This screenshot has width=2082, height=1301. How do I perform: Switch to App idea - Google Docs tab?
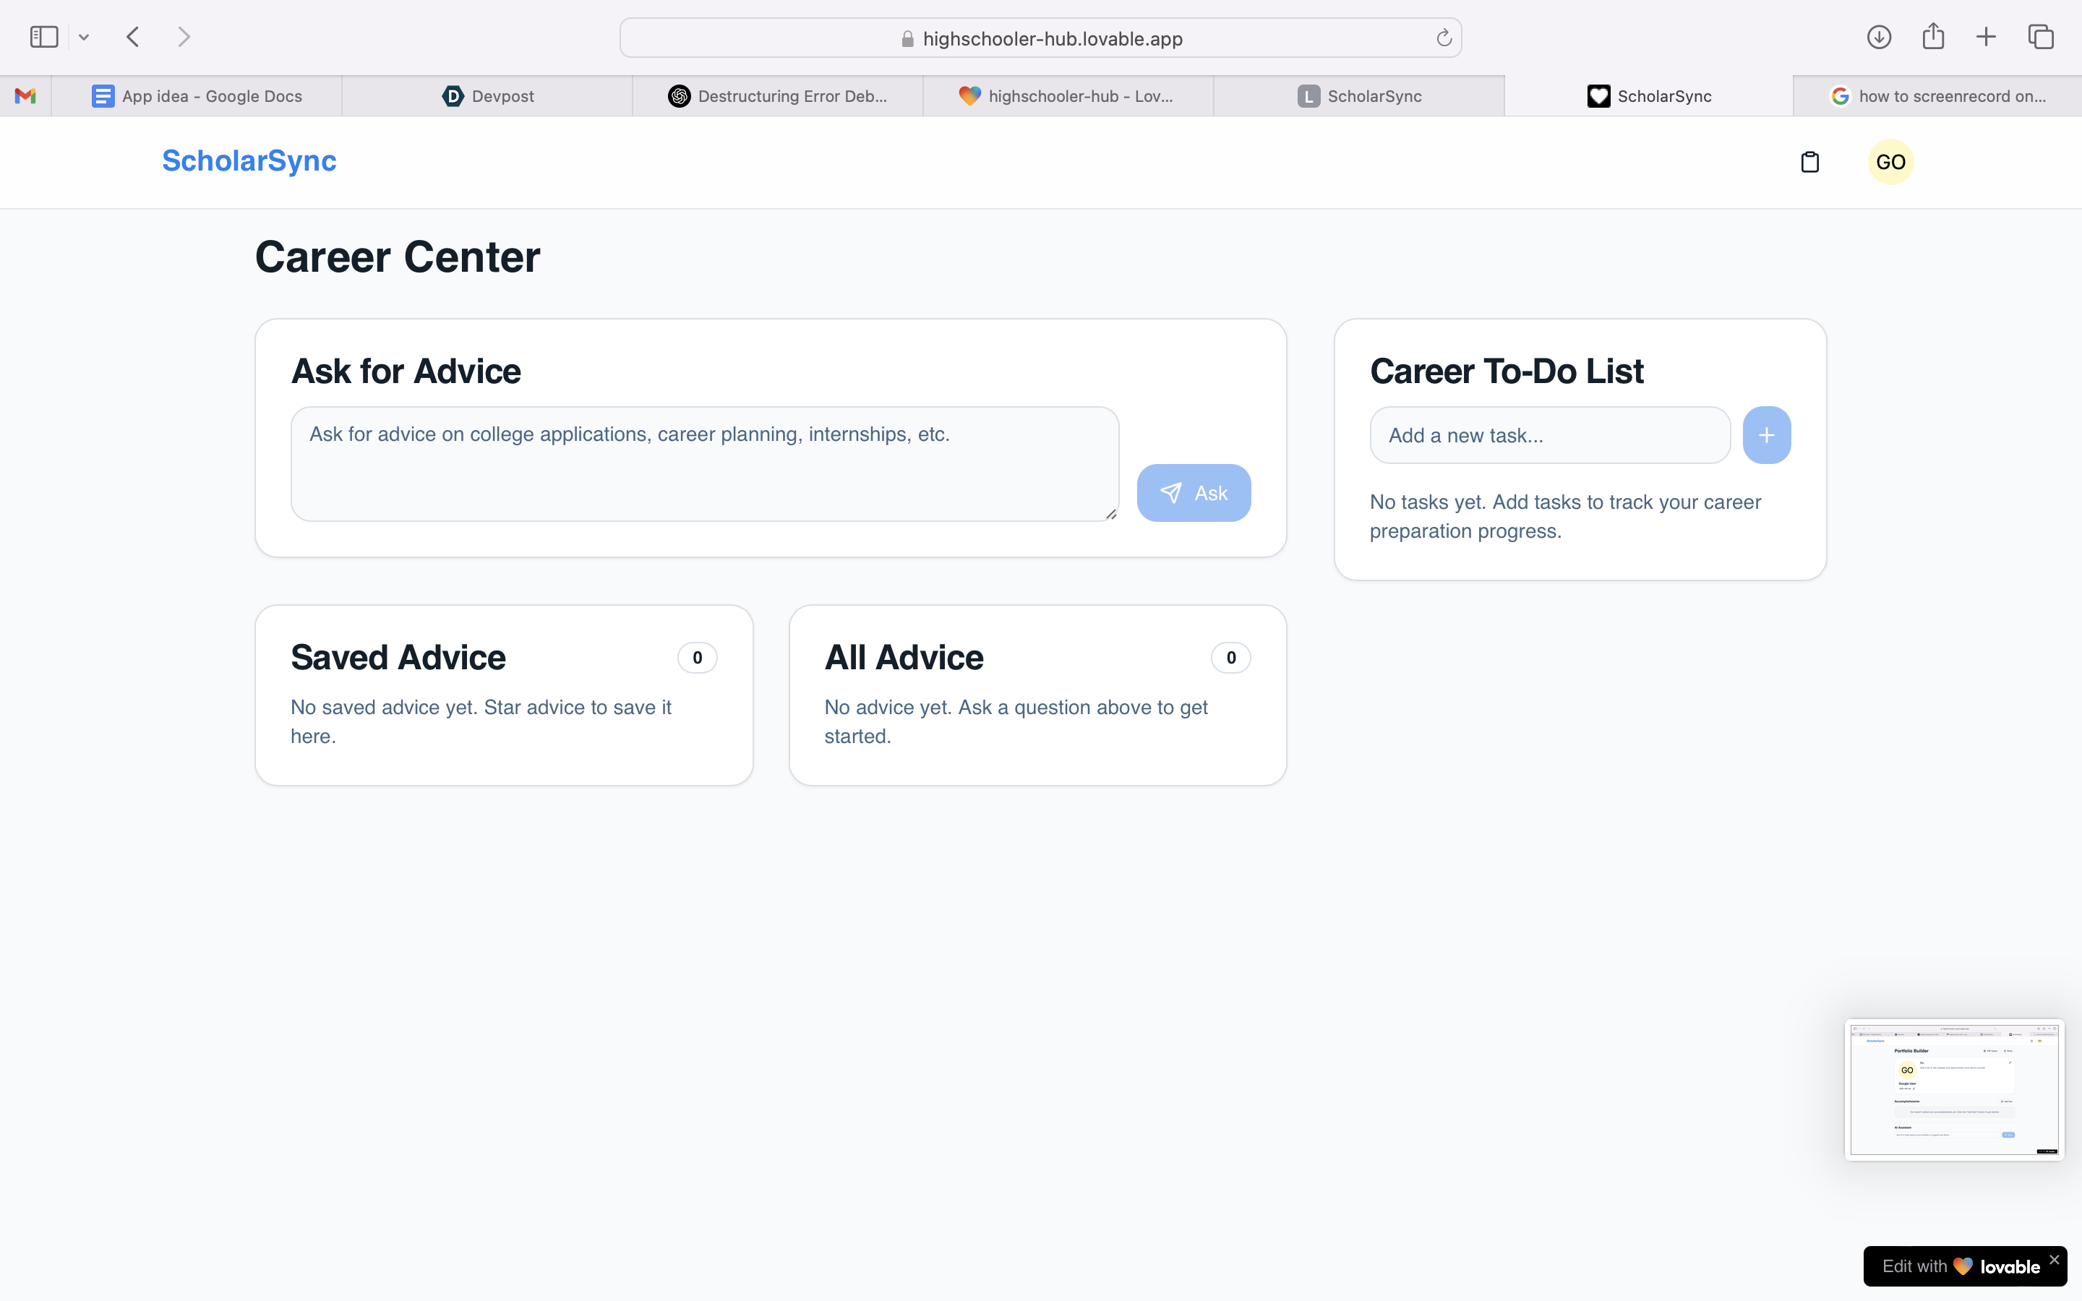click(x=197, y=96)
